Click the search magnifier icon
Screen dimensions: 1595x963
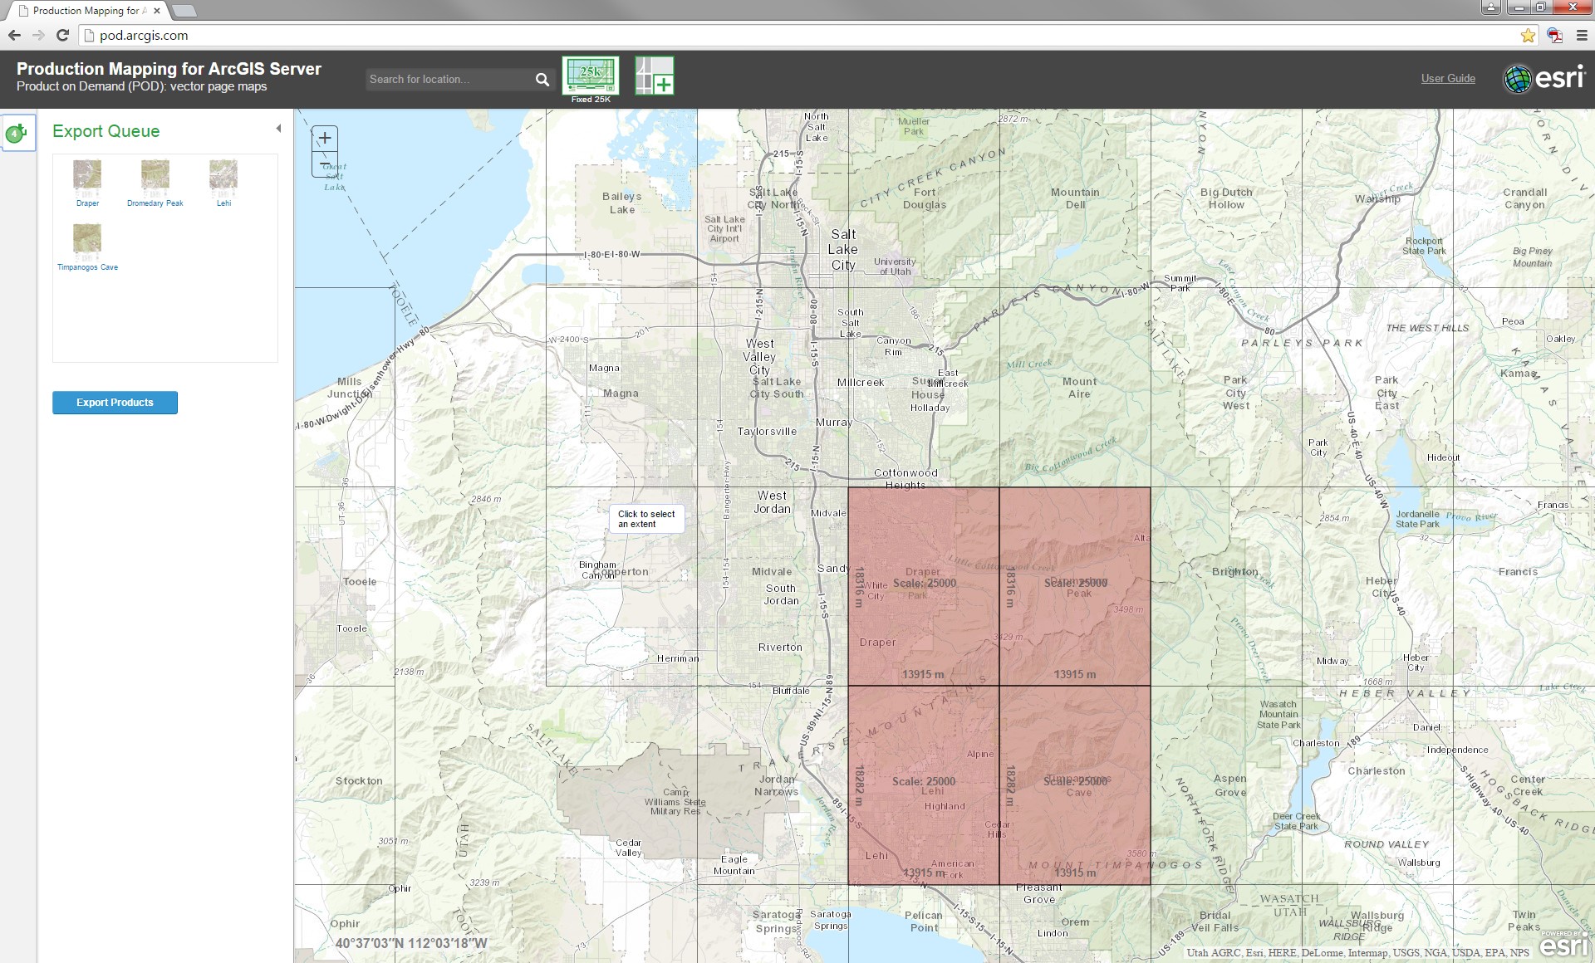[542, 80]
